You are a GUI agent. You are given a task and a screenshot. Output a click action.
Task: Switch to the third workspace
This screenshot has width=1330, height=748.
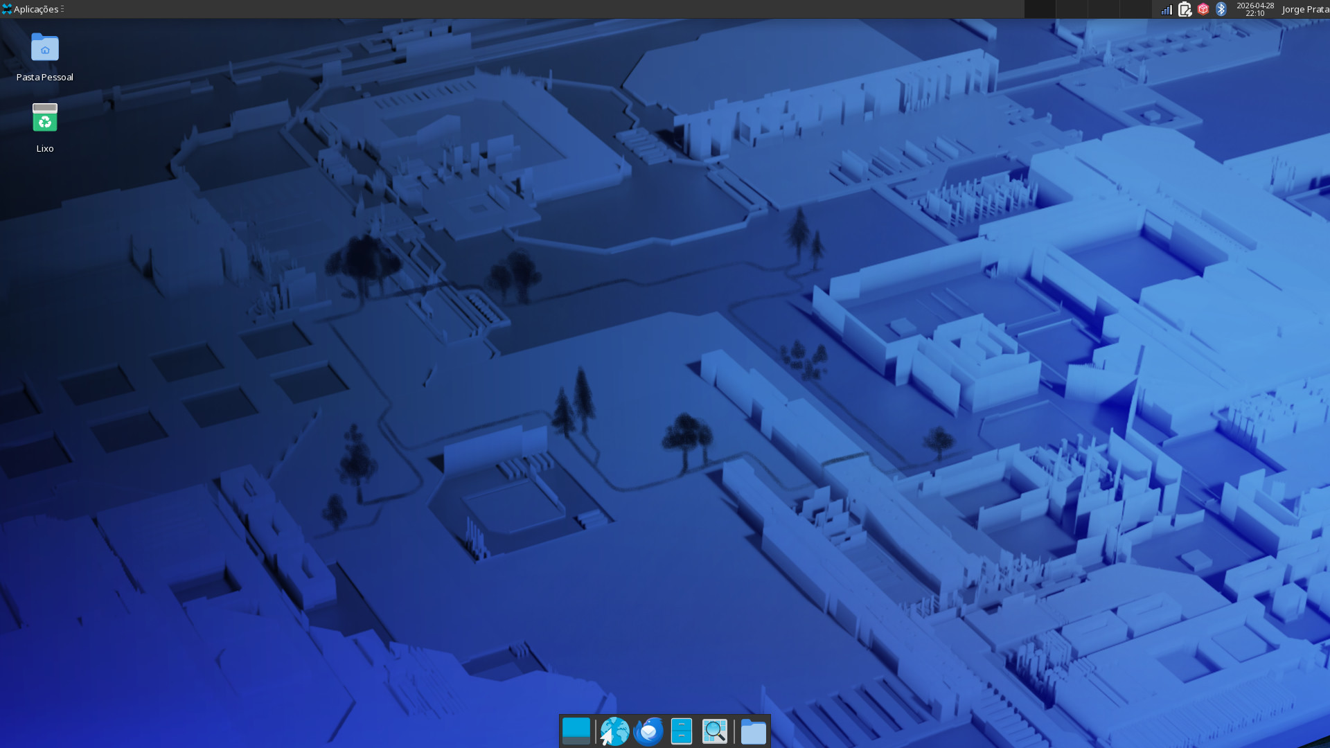1103,9
